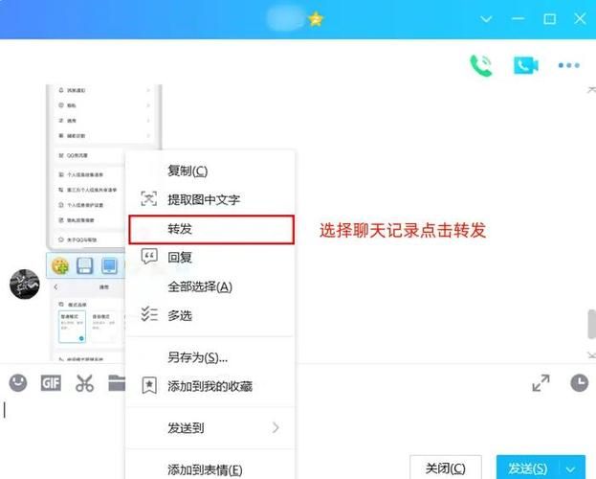Choose 添加到表情(E) menu entry
This screenshot has height=479, width=596.
pos(210,469)
